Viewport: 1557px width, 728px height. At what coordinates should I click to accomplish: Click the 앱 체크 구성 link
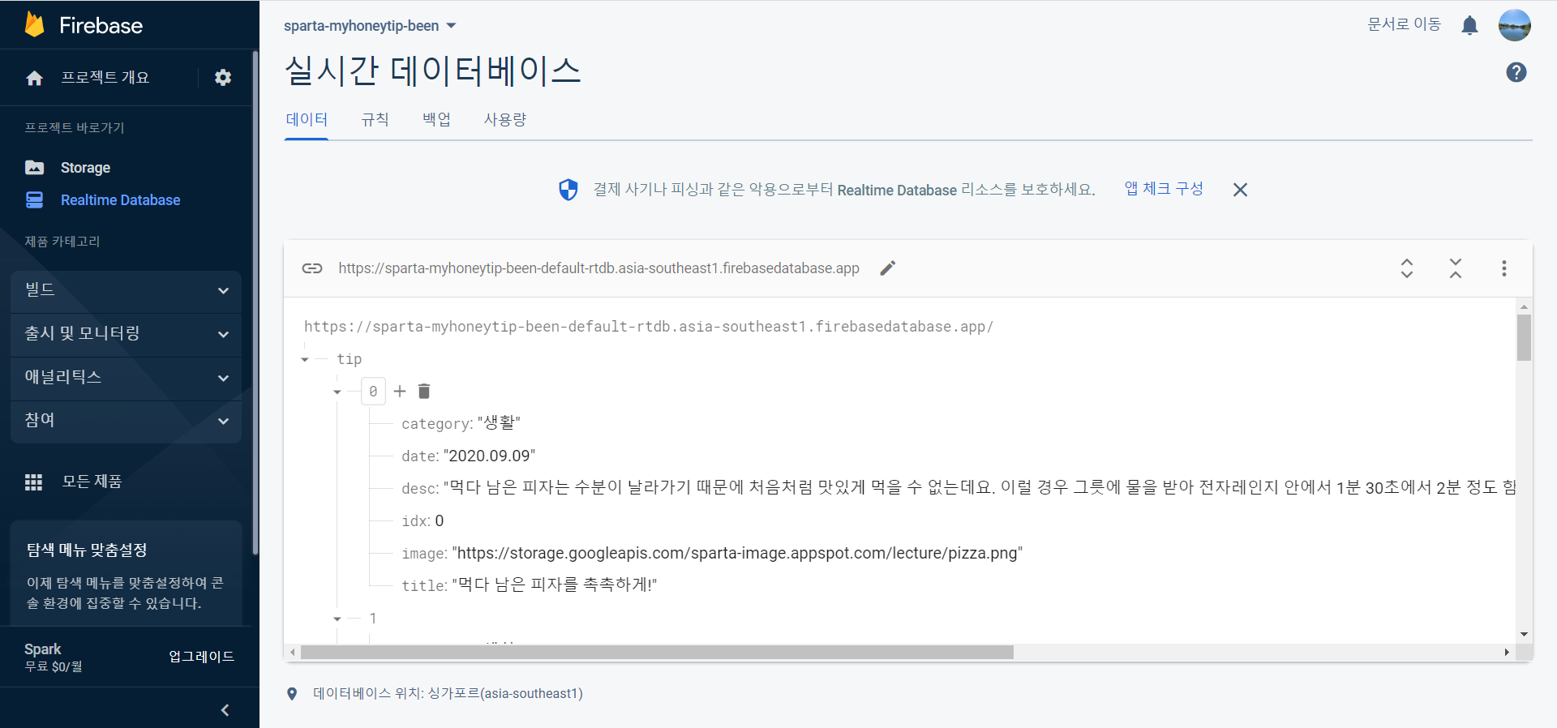pos(1164,189)
